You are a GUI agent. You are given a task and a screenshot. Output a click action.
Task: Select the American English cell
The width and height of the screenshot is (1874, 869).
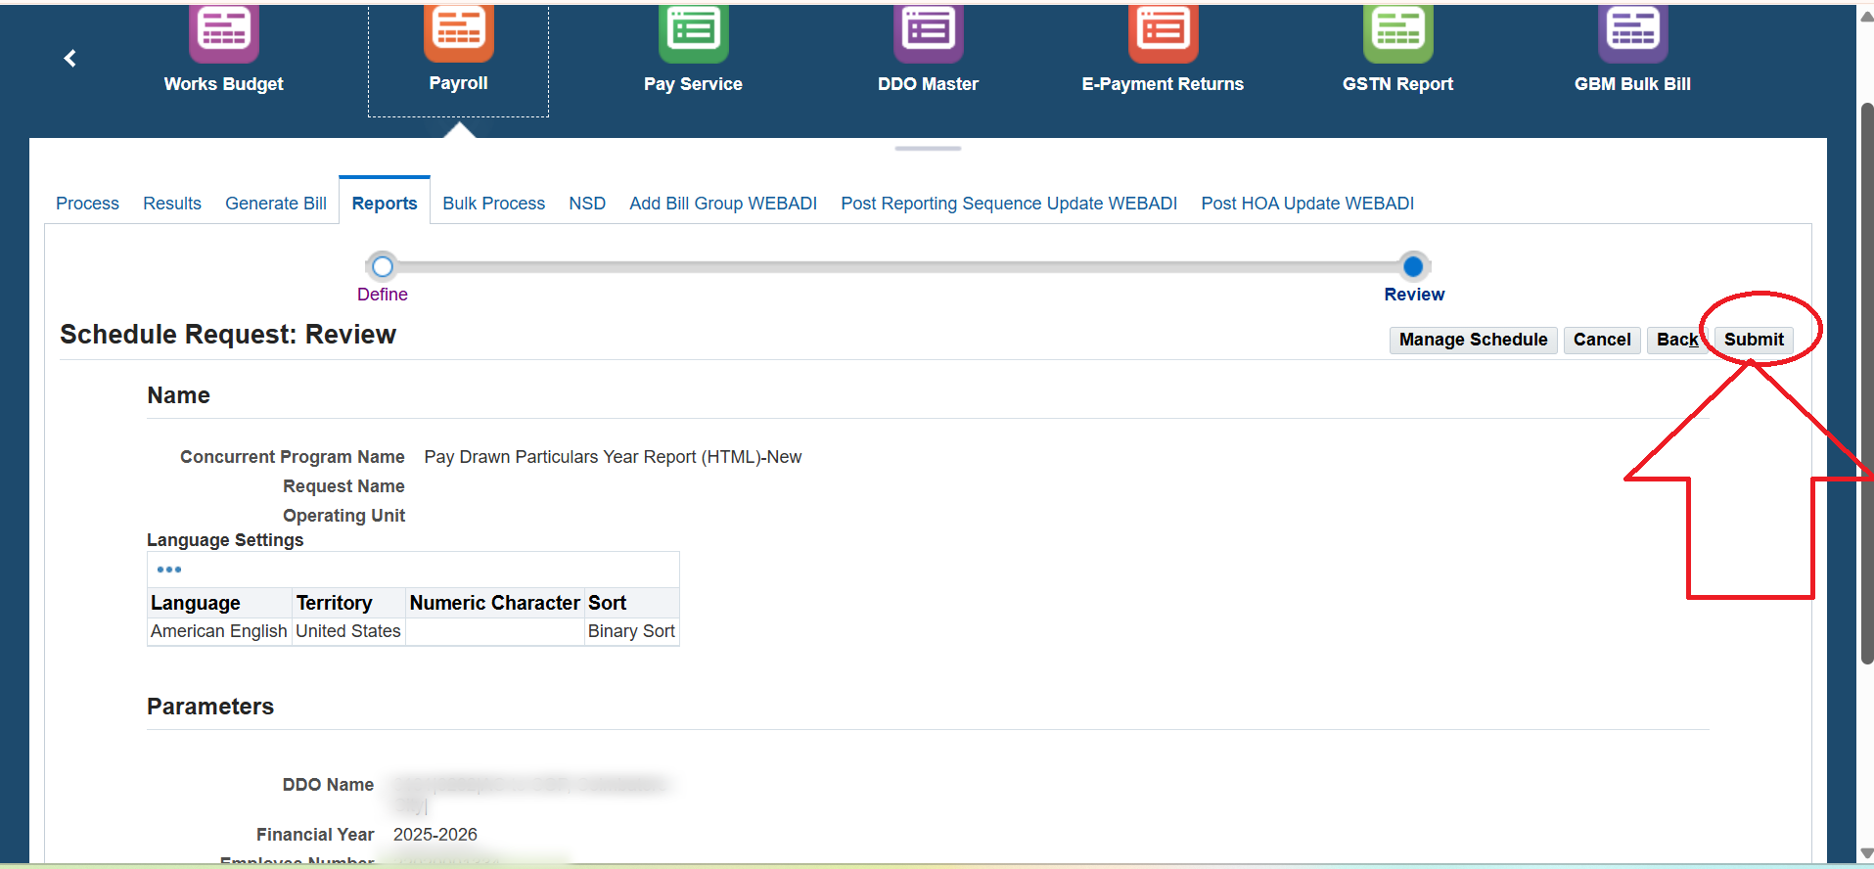coord(219,631)
